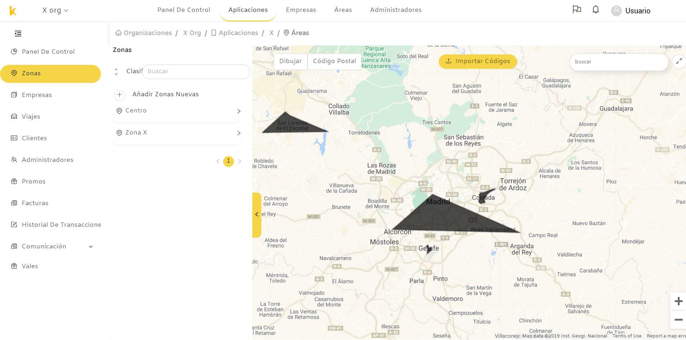Click the Empresas sidebar icon
This screenshot has width=686, height=340.
click(x=14, y=95)
